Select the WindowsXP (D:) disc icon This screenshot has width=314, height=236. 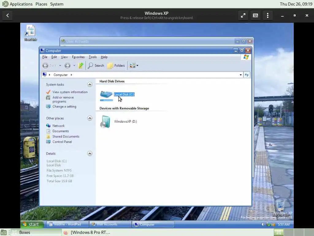click(105, 122)
